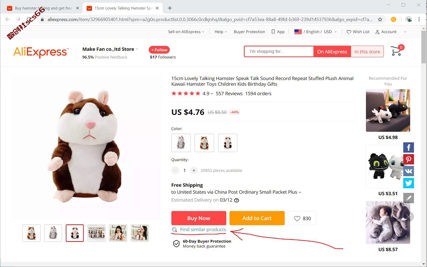Select the gray hamster color option
This screenshot has width=427, height=267.
pyautogui.click(x=181, y=143)
